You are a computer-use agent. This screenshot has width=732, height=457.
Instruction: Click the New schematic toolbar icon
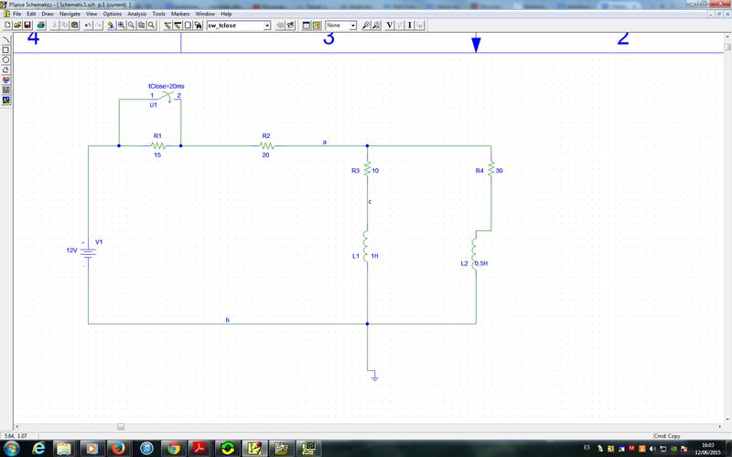coord(6,25)
